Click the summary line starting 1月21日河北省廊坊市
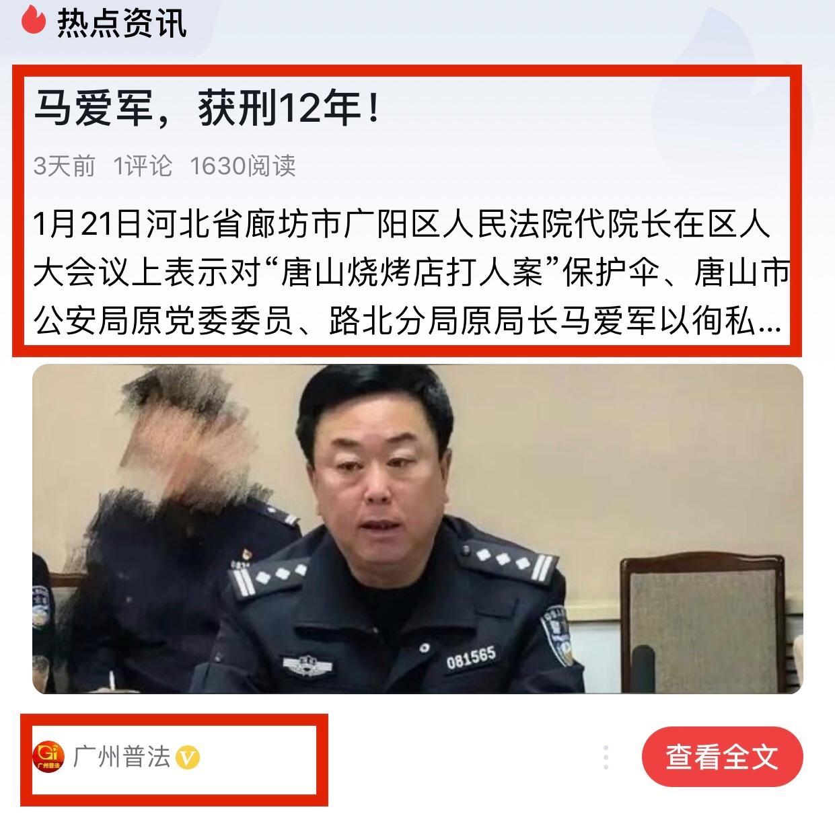Image resolution: width=835 pixels, height=822 pixels. pyautogui.click(x=402, y=224)
